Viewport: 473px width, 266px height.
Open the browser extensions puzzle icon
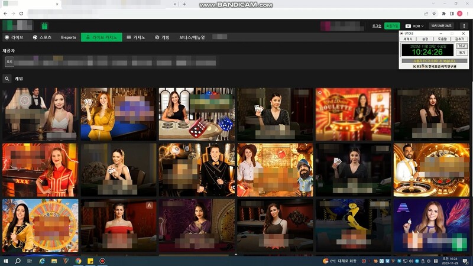(x=443, y=13)
